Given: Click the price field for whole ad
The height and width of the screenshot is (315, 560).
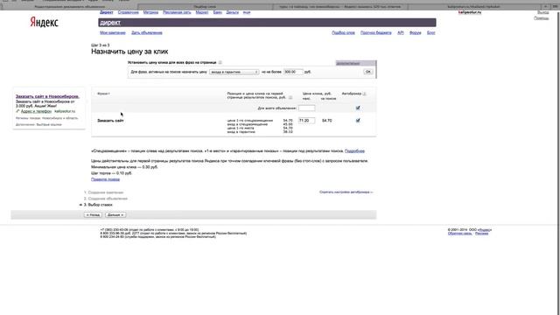Looking at the screenshot, I should (307, 108).
